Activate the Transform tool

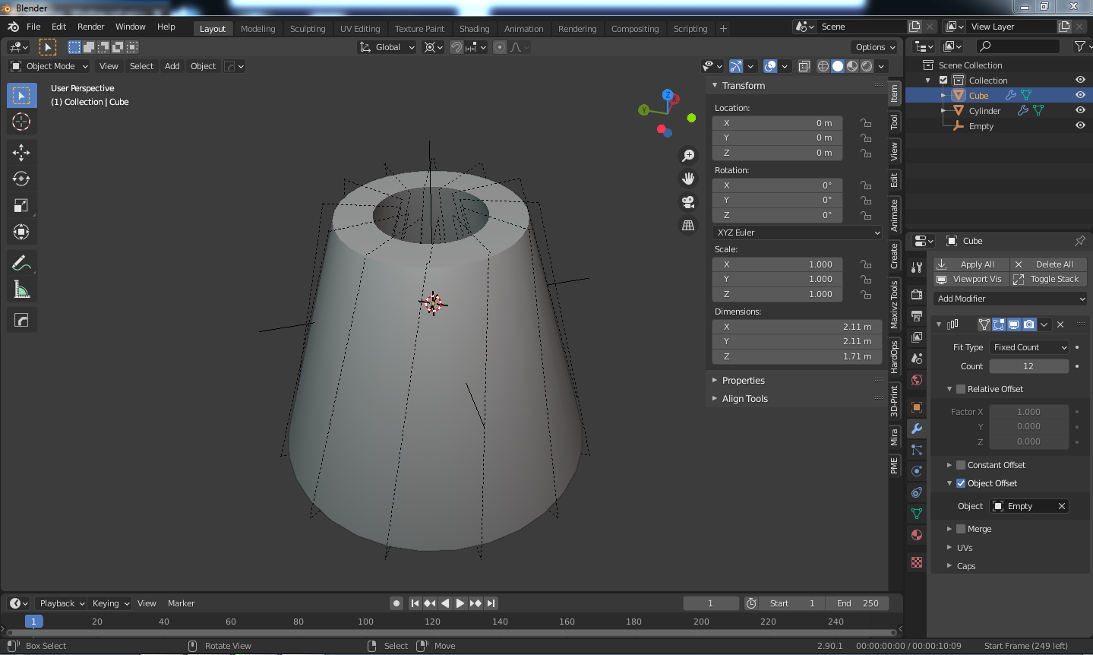[x=21, y=232]
